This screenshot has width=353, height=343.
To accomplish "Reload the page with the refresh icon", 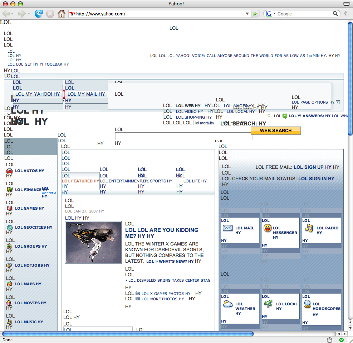I will point(39,14).
